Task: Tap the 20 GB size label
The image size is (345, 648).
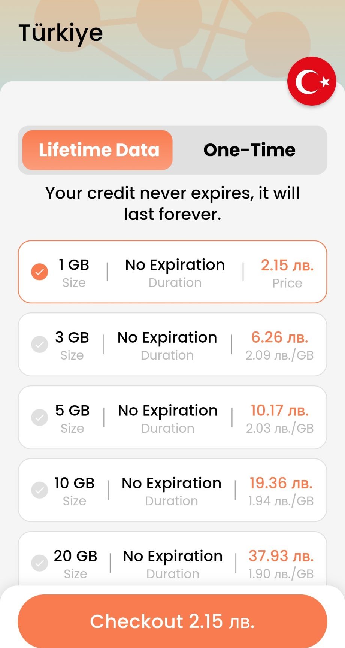Action: pyautogui.click(x=75, y=556)
